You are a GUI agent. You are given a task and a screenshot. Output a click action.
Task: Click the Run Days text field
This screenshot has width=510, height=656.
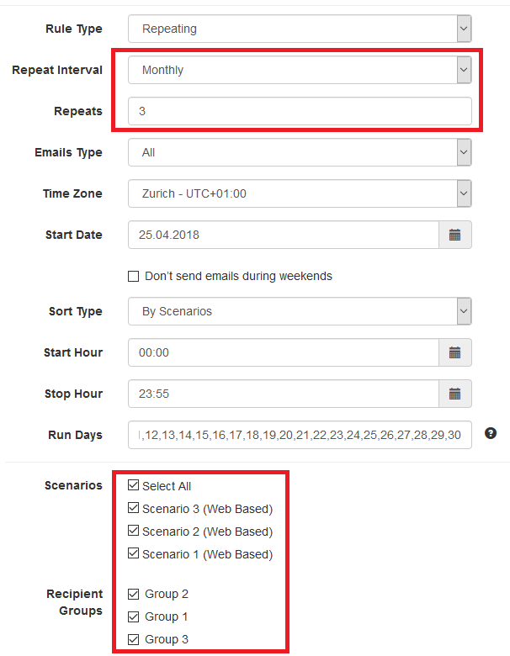300,435
